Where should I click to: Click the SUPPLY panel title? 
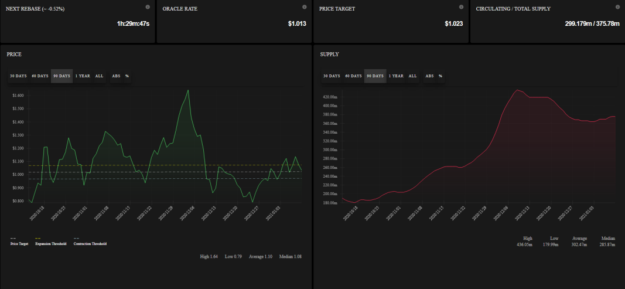[x=329, y=55]
